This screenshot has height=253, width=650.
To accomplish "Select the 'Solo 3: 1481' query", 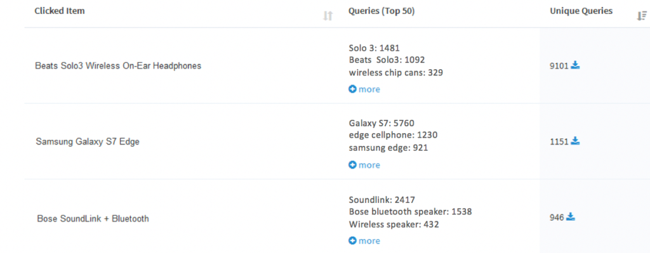I will pos(375,48).
